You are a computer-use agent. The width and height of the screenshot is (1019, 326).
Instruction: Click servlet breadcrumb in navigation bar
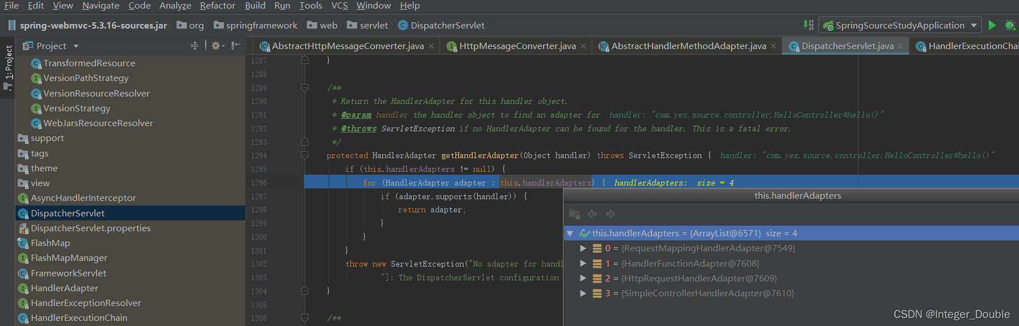[x=374, y=26]
